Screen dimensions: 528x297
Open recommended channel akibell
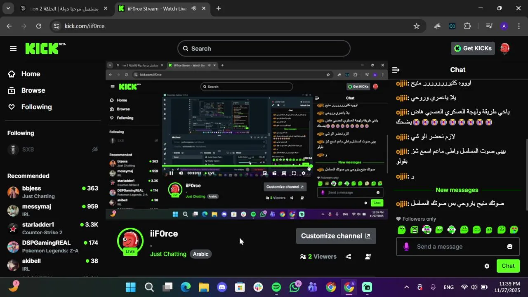53,265
